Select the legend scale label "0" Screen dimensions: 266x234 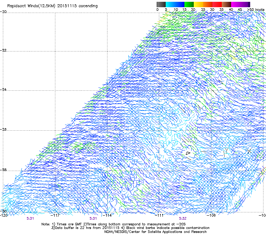pos(157,9)
